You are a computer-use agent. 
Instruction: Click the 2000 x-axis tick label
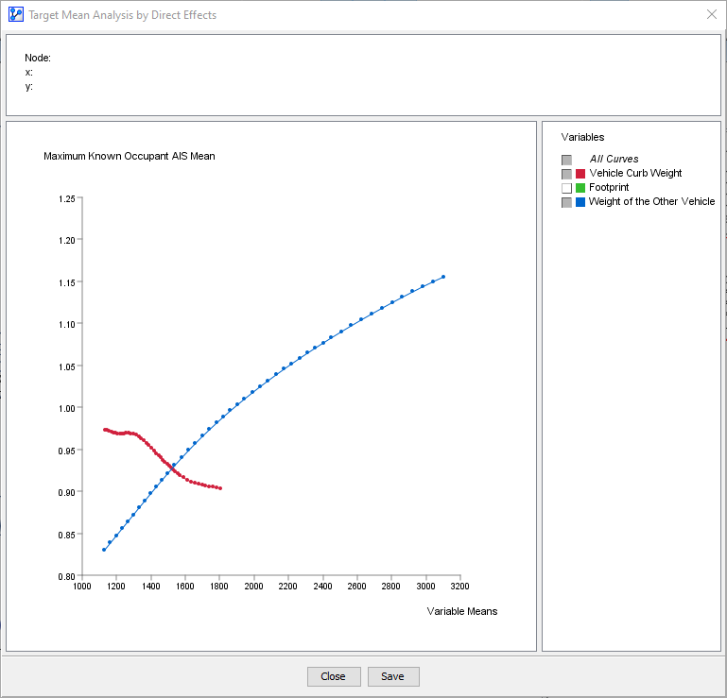click(253, 587)
